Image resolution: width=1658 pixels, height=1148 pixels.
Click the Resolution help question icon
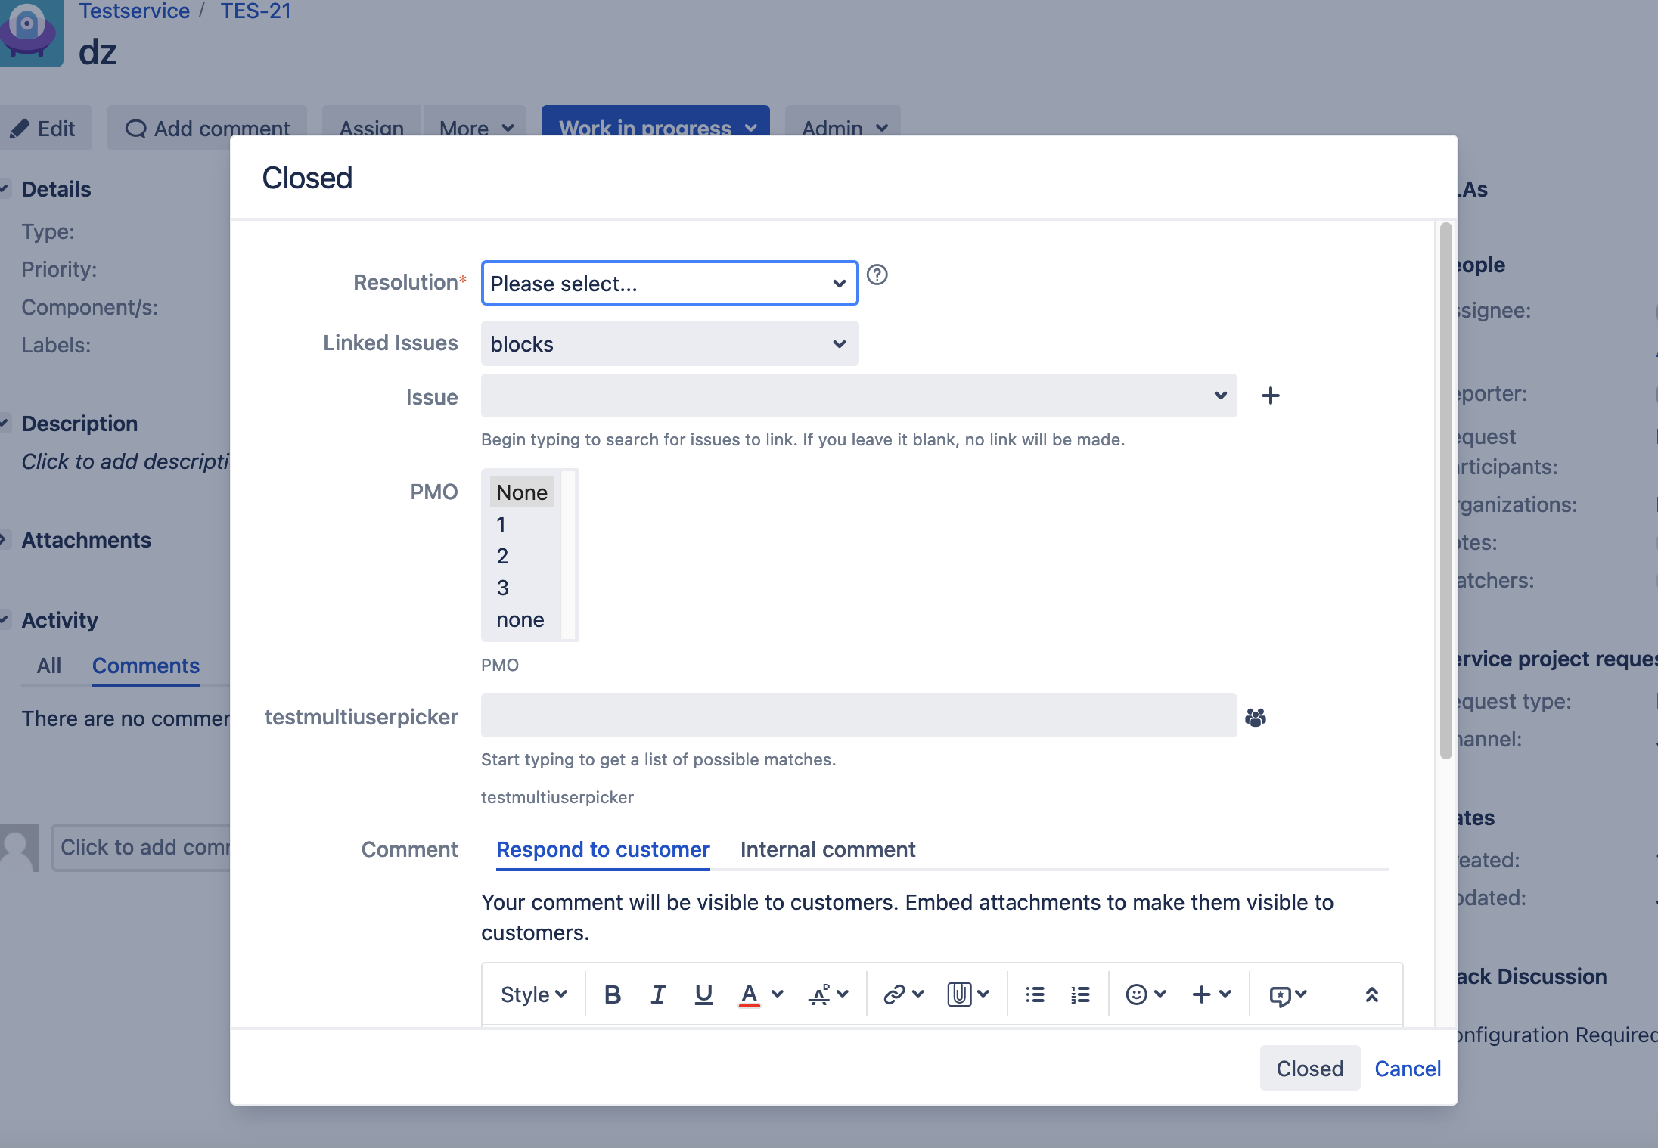click(877, 275)
